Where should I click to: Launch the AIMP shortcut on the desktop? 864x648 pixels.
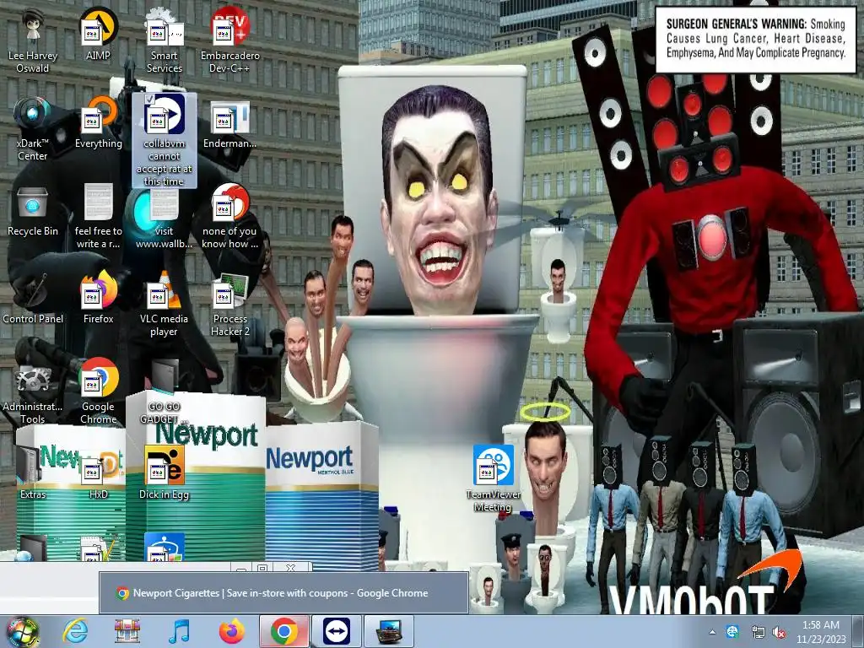(98, 34)
